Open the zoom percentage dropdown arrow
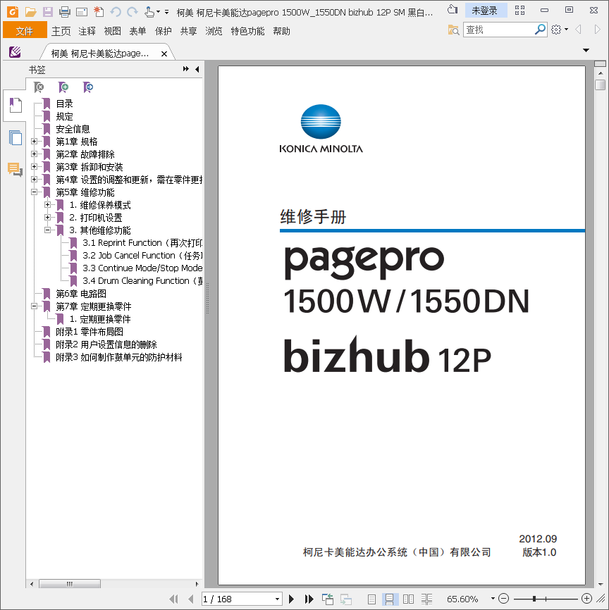Viewport: 609px width, 610px height. point(493,599)
